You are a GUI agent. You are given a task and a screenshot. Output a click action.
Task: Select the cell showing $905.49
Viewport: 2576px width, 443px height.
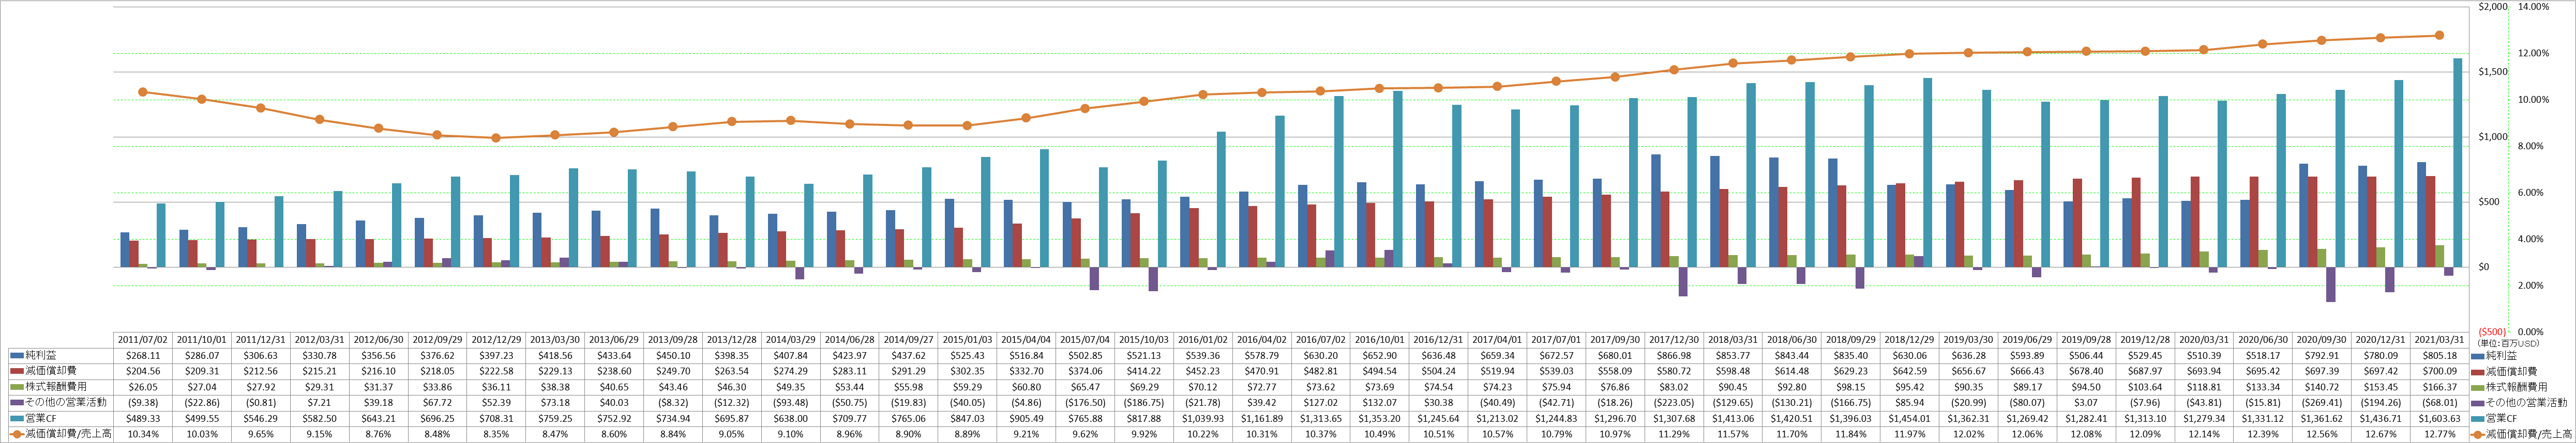(x=1026, y=418)
